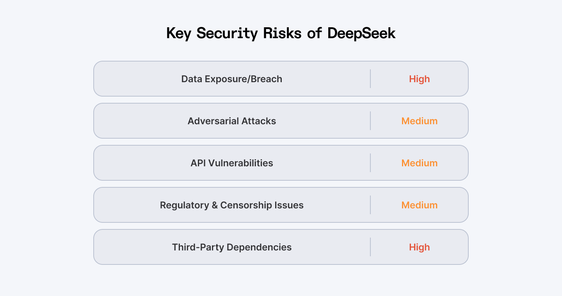Select the Third-Party Dependencies label

coord(232,247)
